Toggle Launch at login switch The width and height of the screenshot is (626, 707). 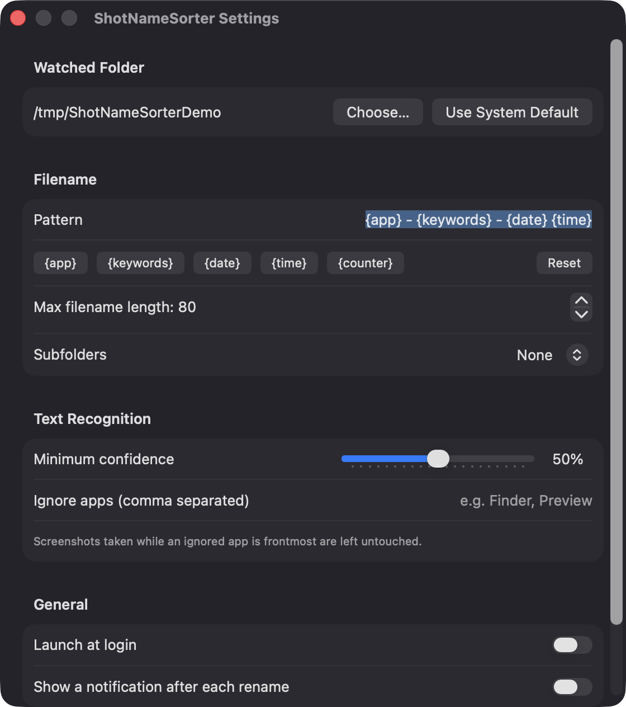pos(572,645)
